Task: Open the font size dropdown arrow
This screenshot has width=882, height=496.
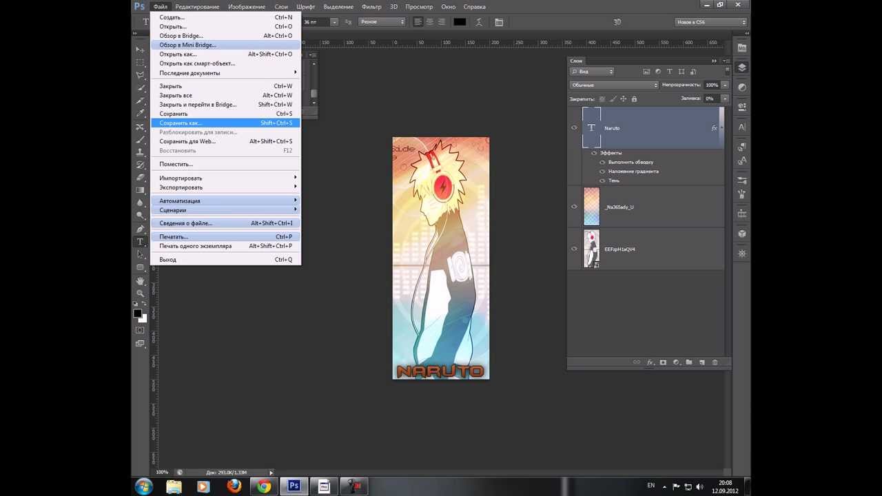Action: [334, 22]
